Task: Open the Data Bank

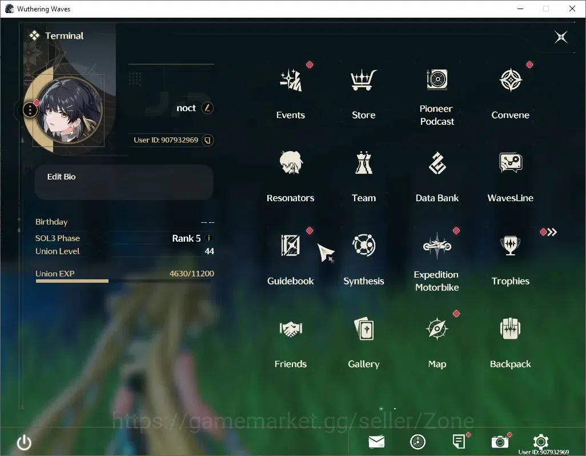Action: click(x=437, y=163)
